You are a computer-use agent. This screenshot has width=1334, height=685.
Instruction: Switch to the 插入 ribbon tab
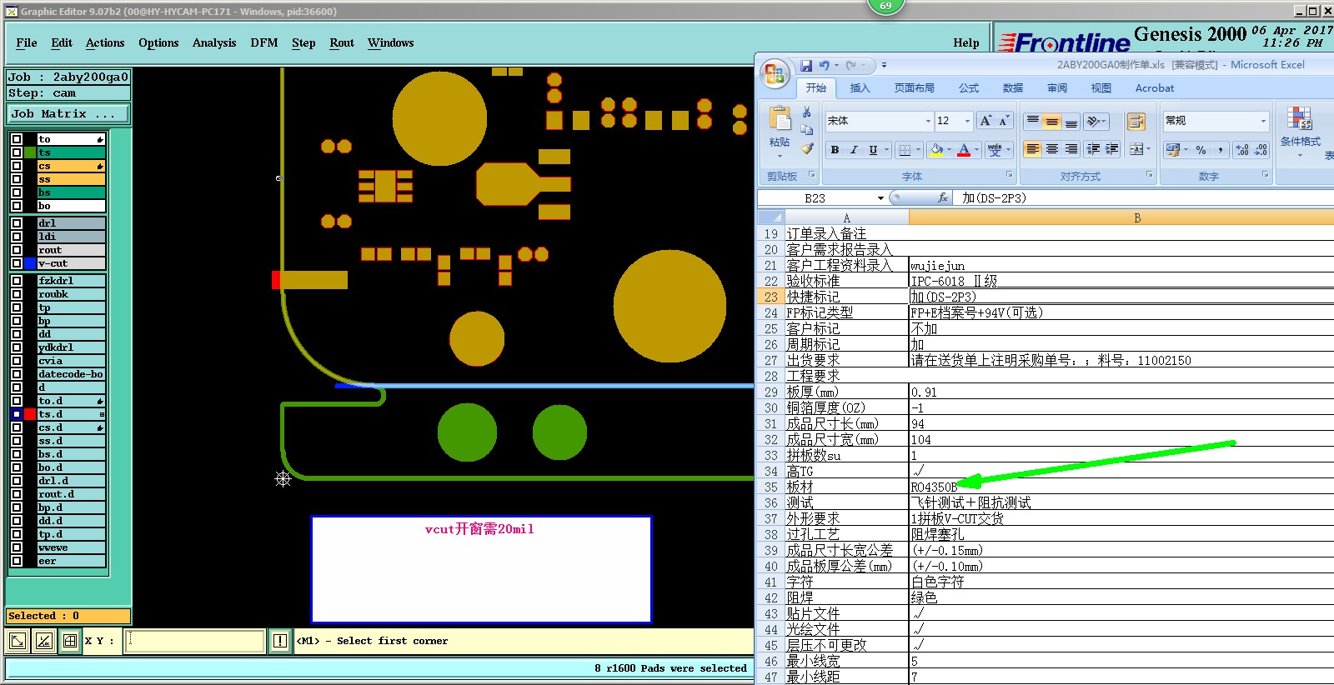pyautogui.click(x=860, y=87)
